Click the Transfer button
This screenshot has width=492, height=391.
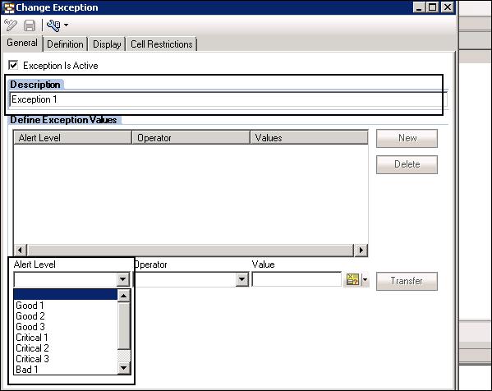[x=407, y=281]
